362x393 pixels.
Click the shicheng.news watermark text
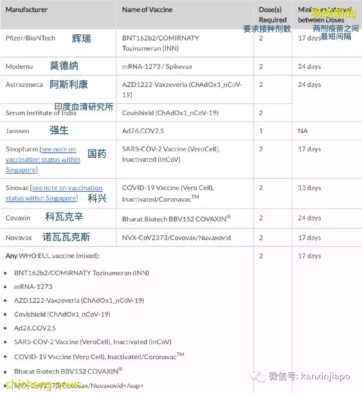(x=41, y=385)
